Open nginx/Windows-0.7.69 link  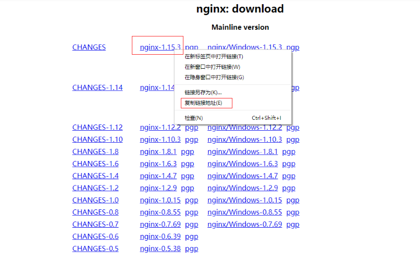point(244,224)
